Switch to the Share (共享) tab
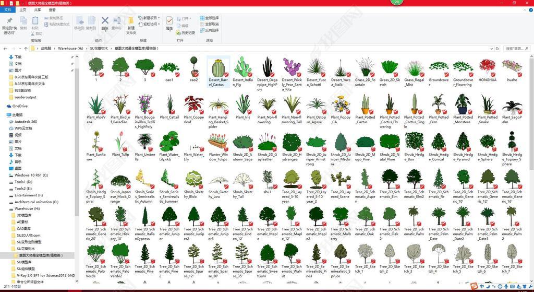Screen dimensions: 534x292 tap(37, 9)
